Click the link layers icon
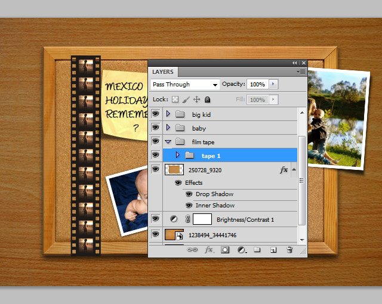 (192, 250)
